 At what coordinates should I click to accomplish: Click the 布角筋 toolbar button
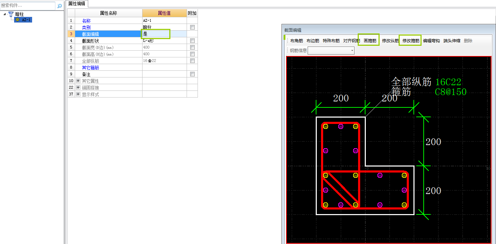click(x=297, y=41)
